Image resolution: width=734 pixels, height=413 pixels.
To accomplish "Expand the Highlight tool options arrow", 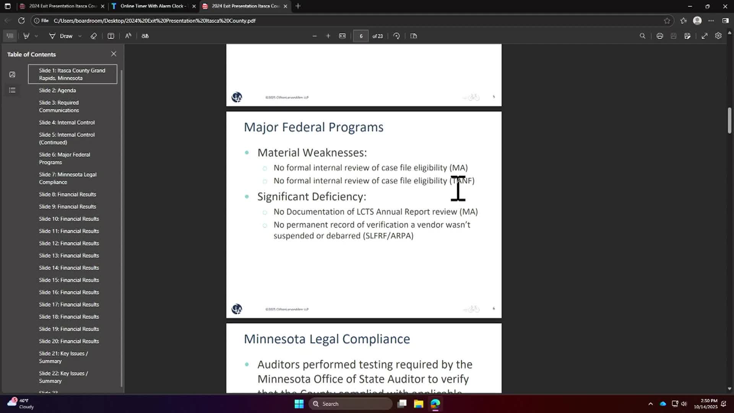I will point(36,36).
